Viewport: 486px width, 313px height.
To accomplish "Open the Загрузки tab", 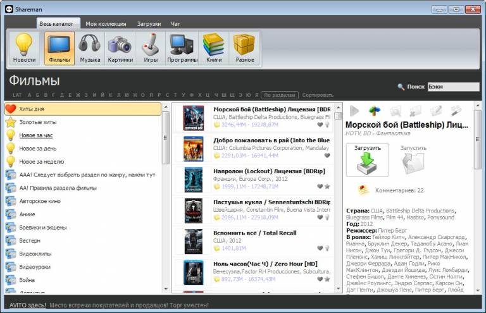I will tap(149, 24).
